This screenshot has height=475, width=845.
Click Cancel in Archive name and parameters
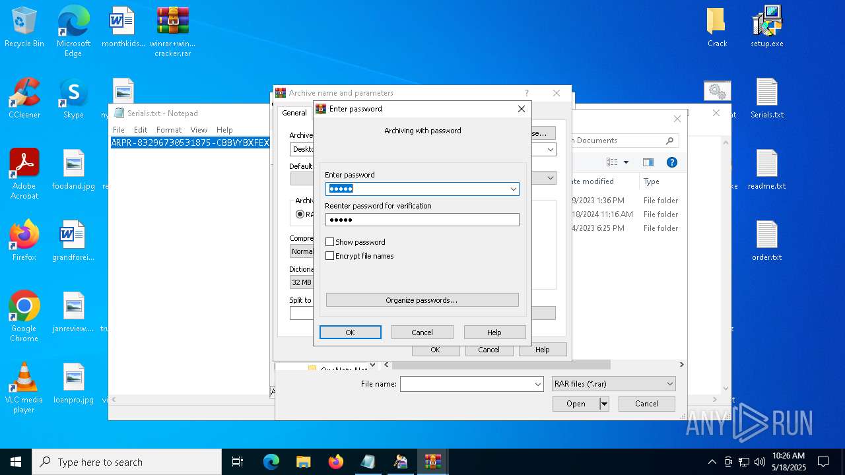[x=489, y=350]
